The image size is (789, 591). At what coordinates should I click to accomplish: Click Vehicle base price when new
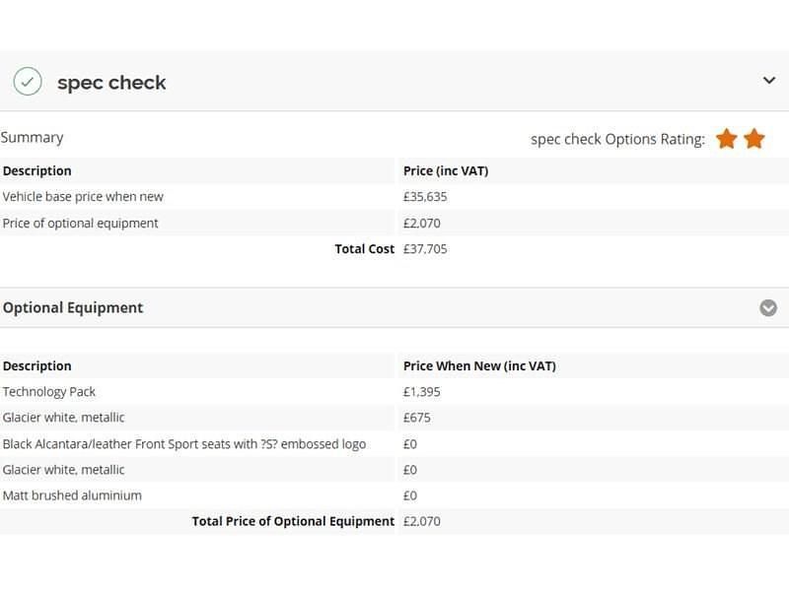pos(83,196)
